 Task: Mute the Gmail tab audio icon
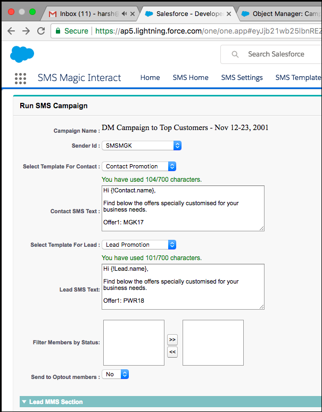[124, 14]
